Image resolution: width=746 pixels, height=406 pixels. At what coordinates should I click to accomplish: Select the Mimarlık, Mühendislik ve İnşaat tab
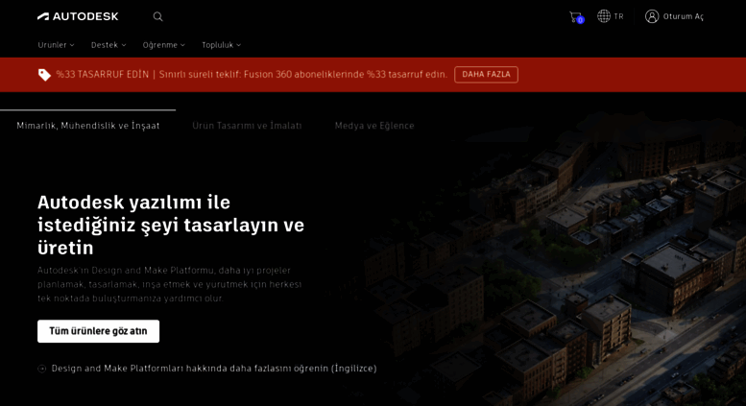88,126
